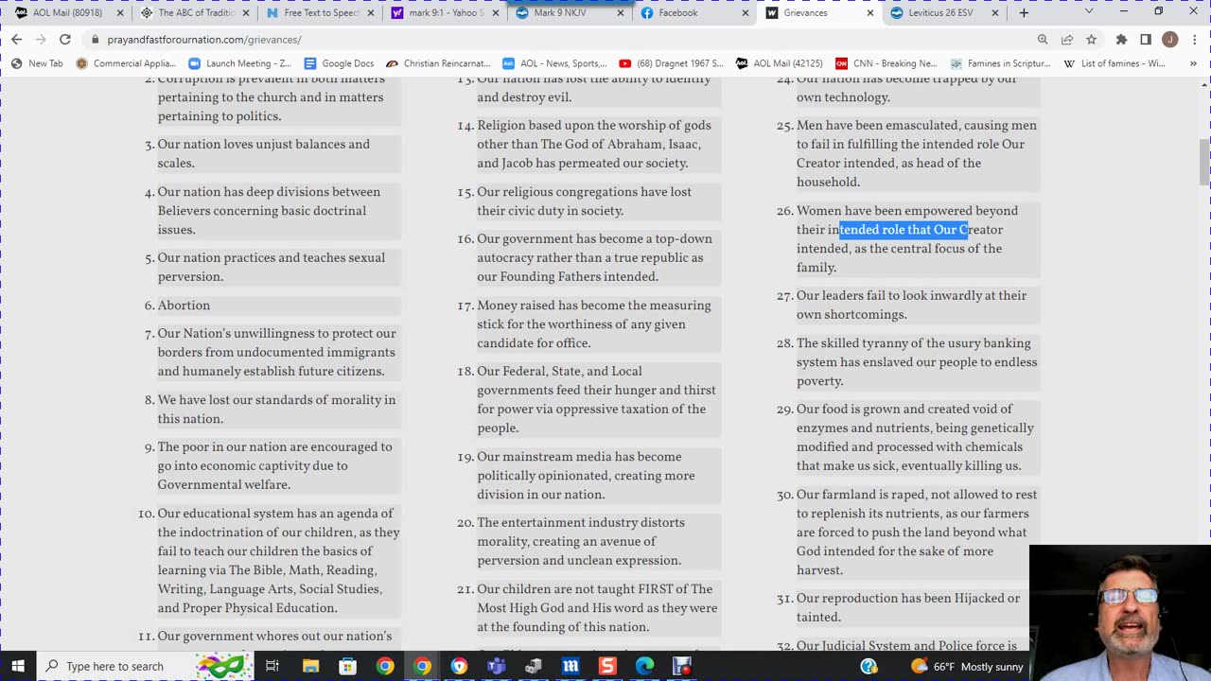The height and width of the screenshot is (681, 1211).
Task: Open the screen recorder taskbar icon
Action: (x=681, y=666)
